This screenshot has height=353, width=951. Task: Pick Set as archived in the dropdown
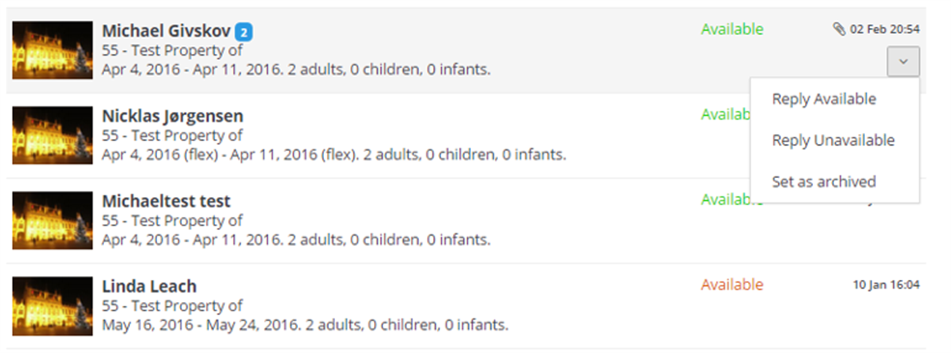click(823, 182)
